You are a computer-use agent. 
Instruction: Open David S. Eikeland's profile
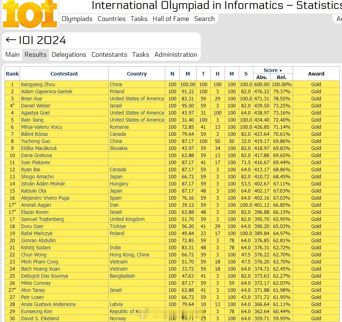(x=40, y=318)
